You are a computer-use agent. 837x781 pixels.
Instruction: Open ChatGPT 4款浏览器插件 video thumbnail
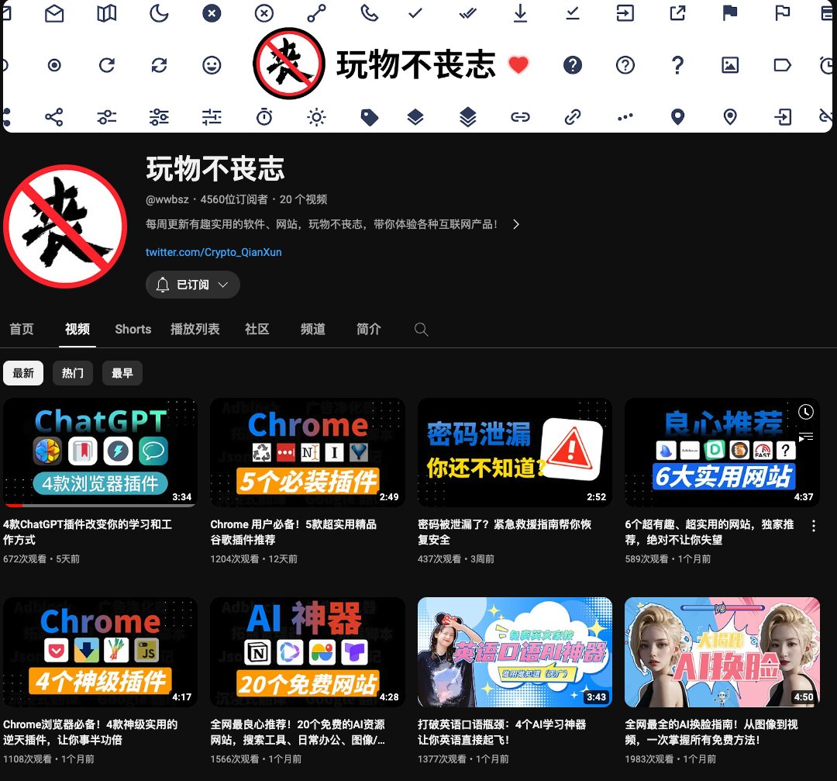[x=100, y=452]
